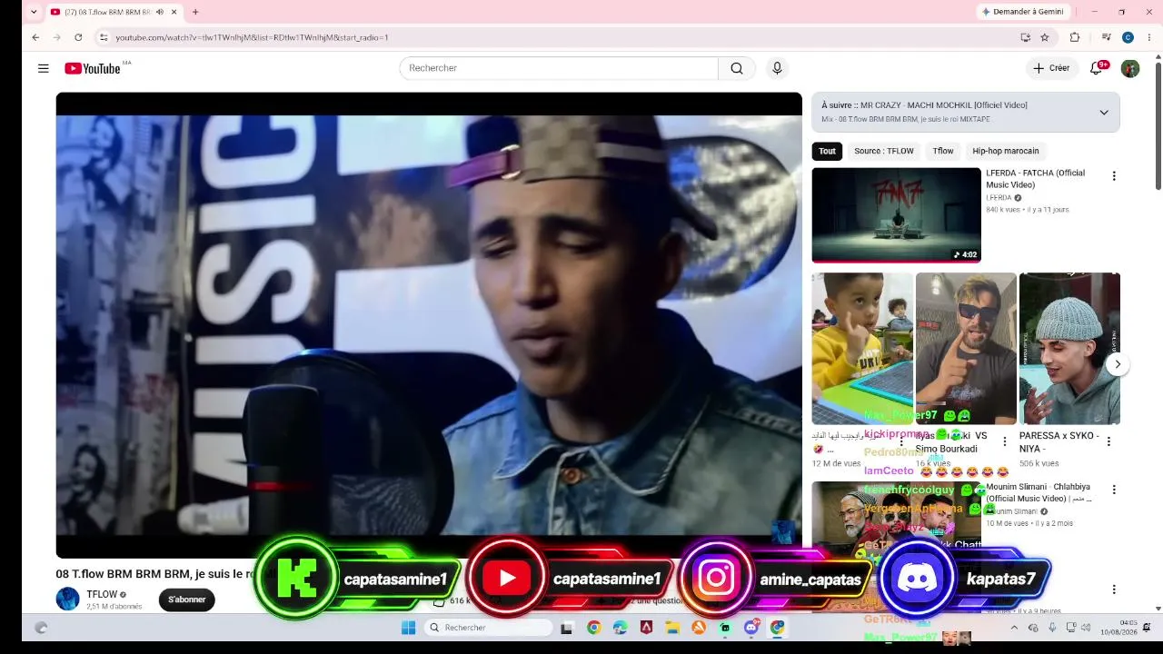Open Microsoft Edge from the taskbar
Viewport: 1163px width, 654px height.
[x=620, y=628]
